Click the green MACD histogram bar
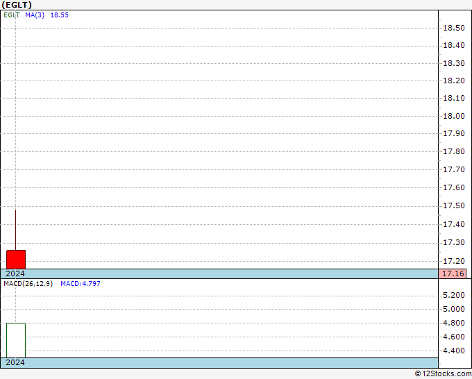472x379 pixels. pyautogui.click(x=16, y=340)
